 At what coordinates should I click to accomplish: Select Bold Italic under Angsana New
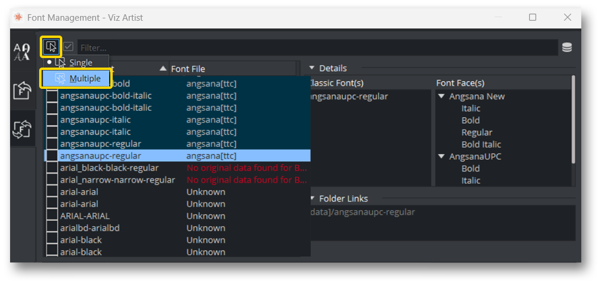coord(481,145)
